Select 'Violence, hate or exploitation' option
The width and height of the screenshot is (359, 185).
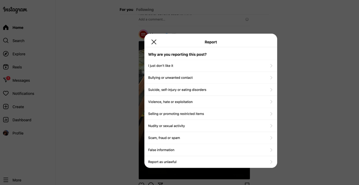pyautogui.click(x=170, y=102)
